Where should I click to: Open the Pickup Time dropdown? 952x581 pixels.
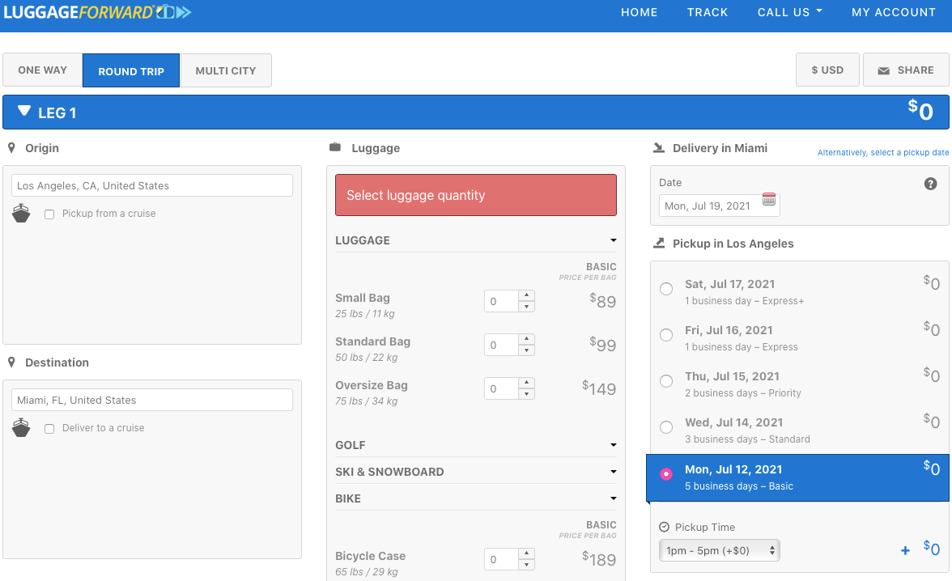pyautogui.click(x=720, y=550)
